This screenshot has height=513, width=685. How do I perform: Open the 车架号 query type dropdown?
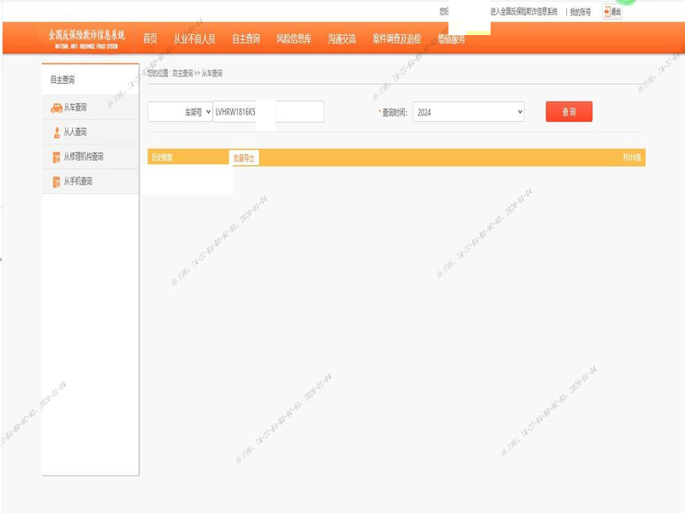click(x=181, y=113)
